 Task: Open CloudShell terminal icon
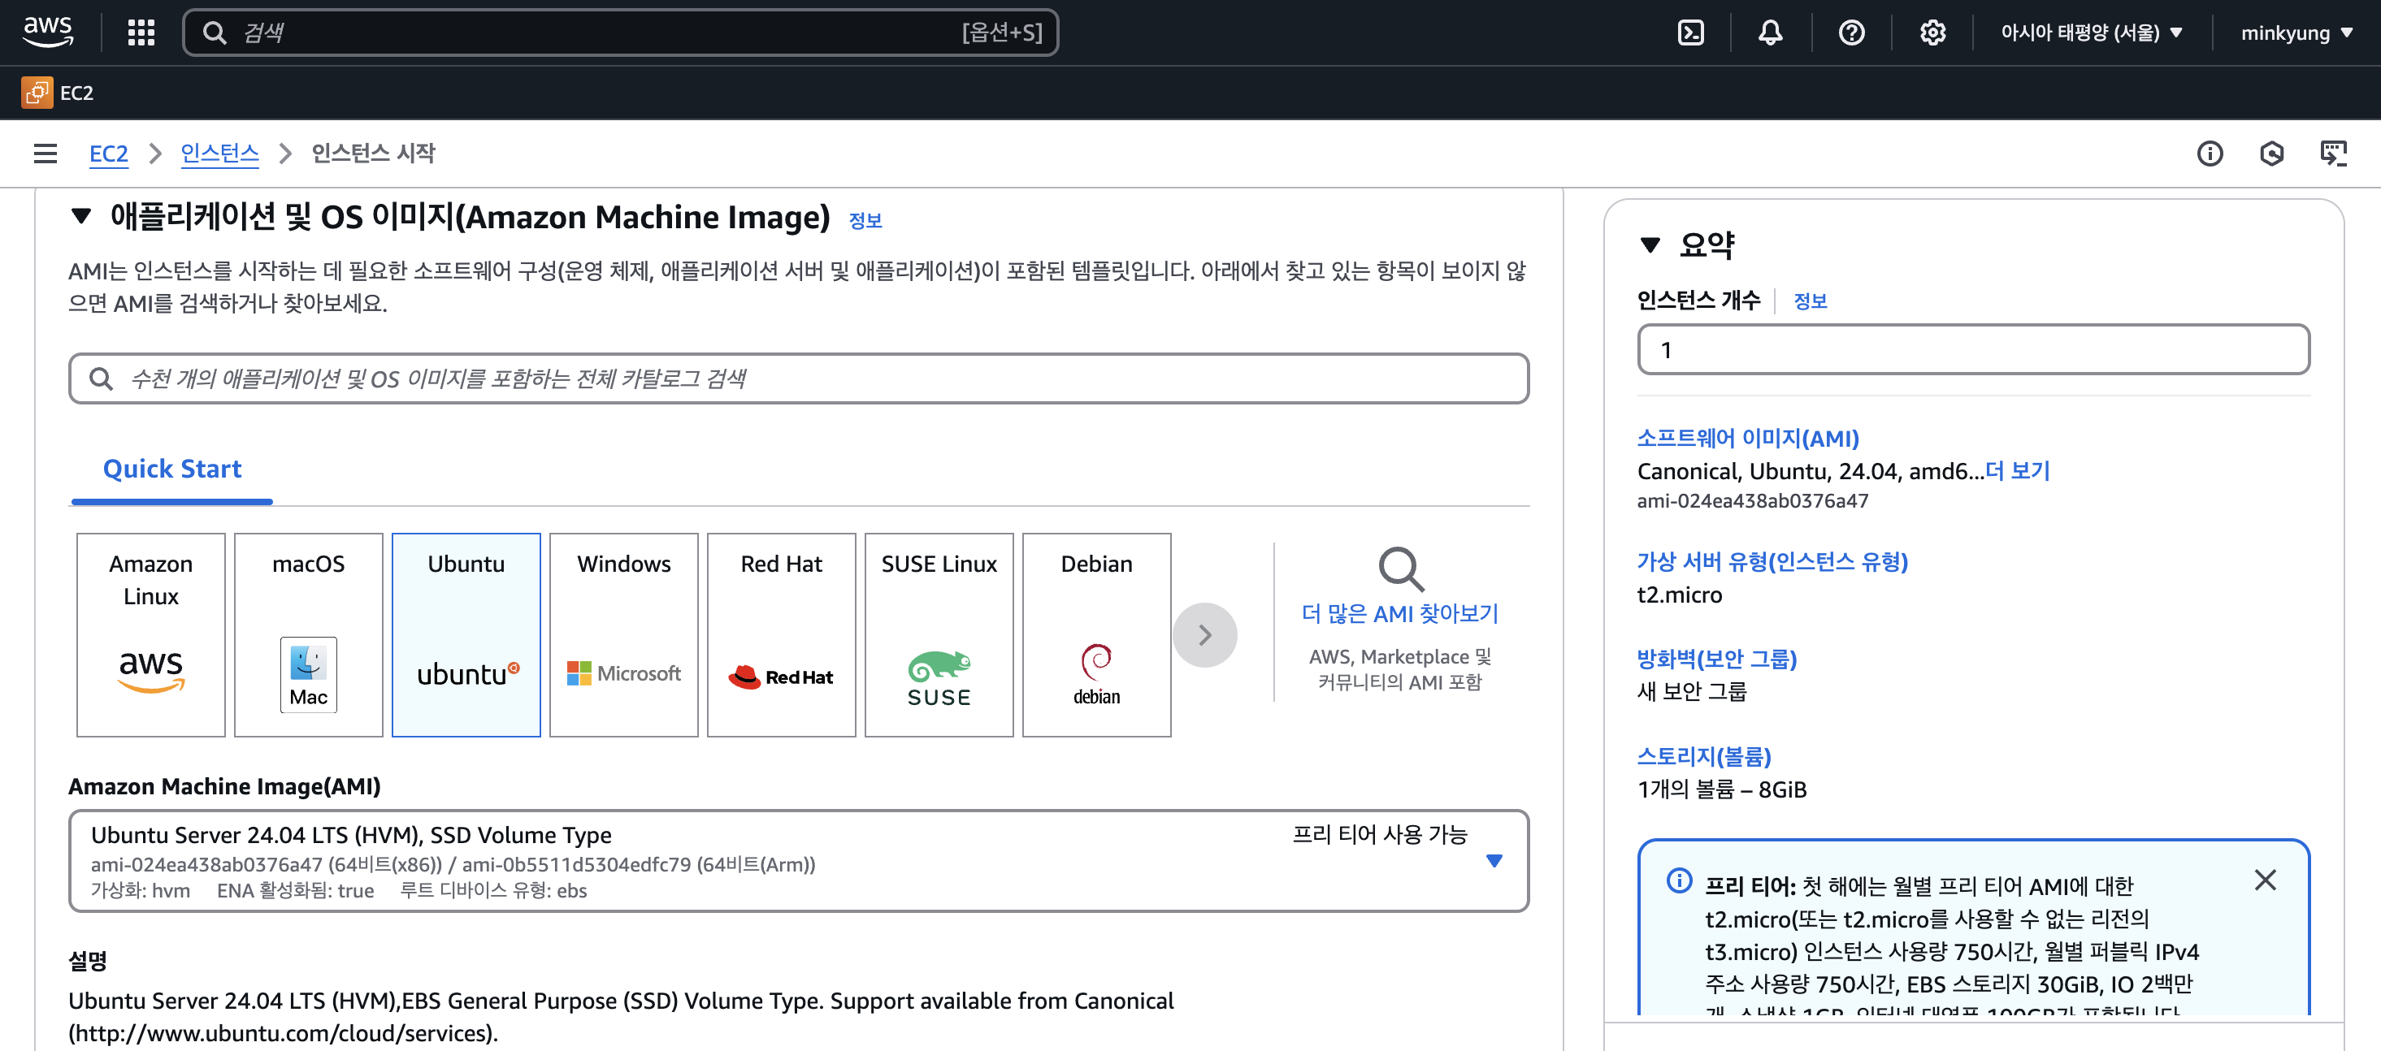(x=1690, y=32)
